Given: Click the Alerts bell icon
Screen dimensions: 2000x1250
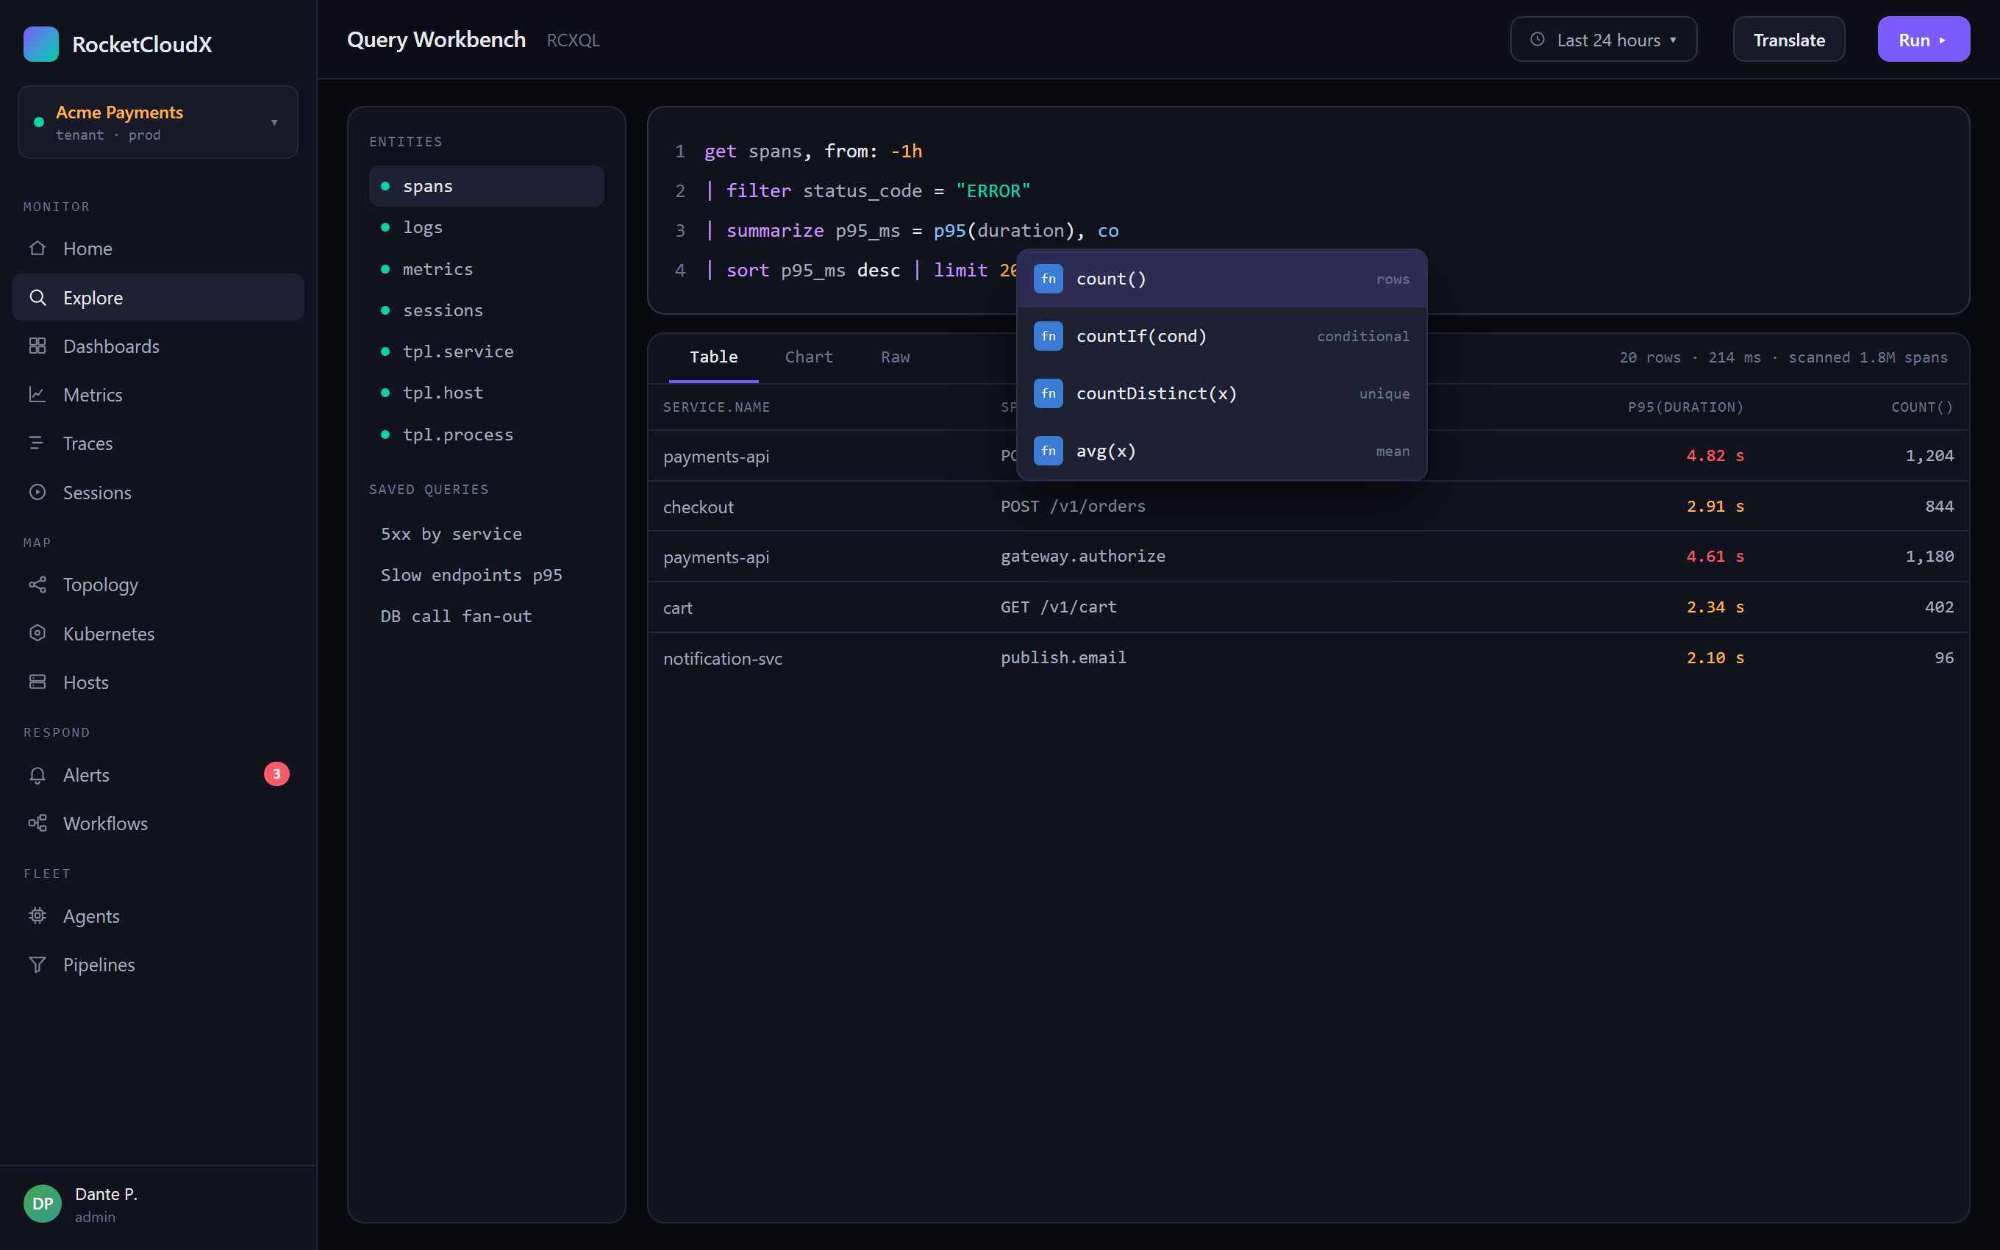Looking at the screenshot, I should pyautogui.click(x=37, y=775).
